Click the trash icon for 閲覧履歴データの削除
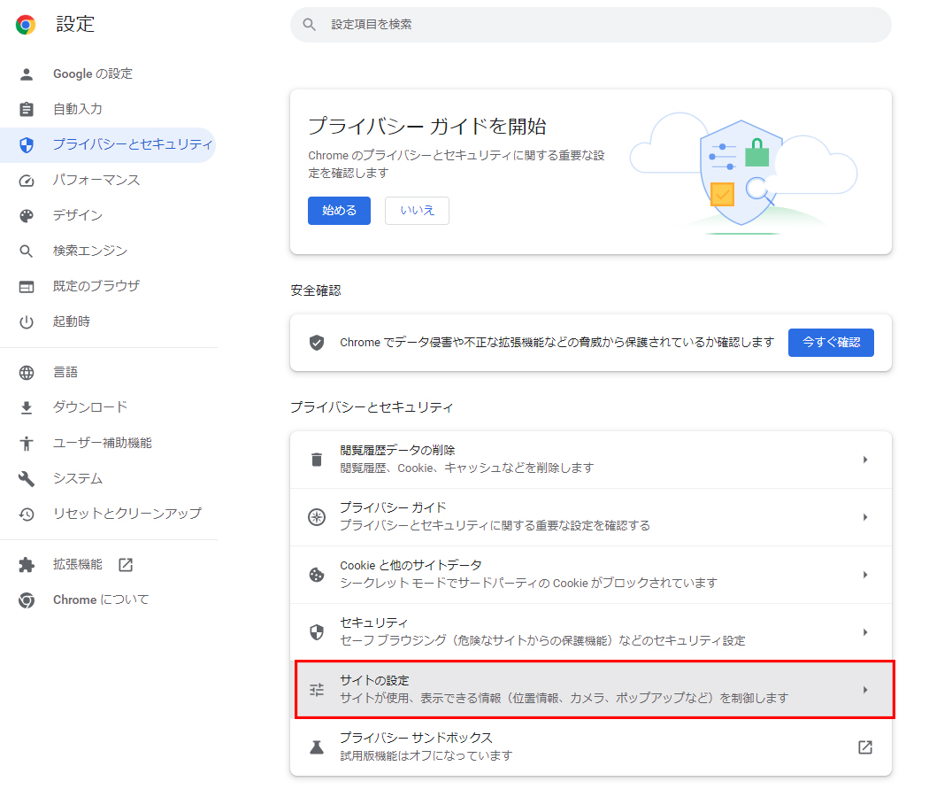 click(x=317, y=460)
